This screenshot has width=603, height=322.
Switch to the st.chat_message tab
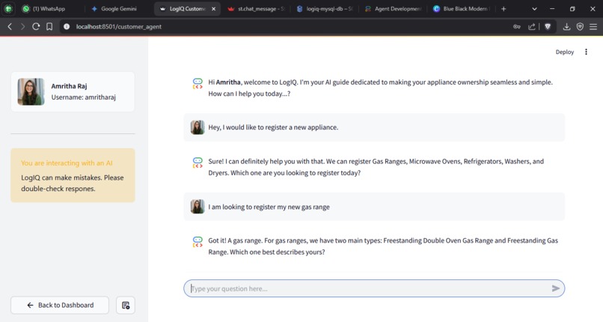[257, 8]
